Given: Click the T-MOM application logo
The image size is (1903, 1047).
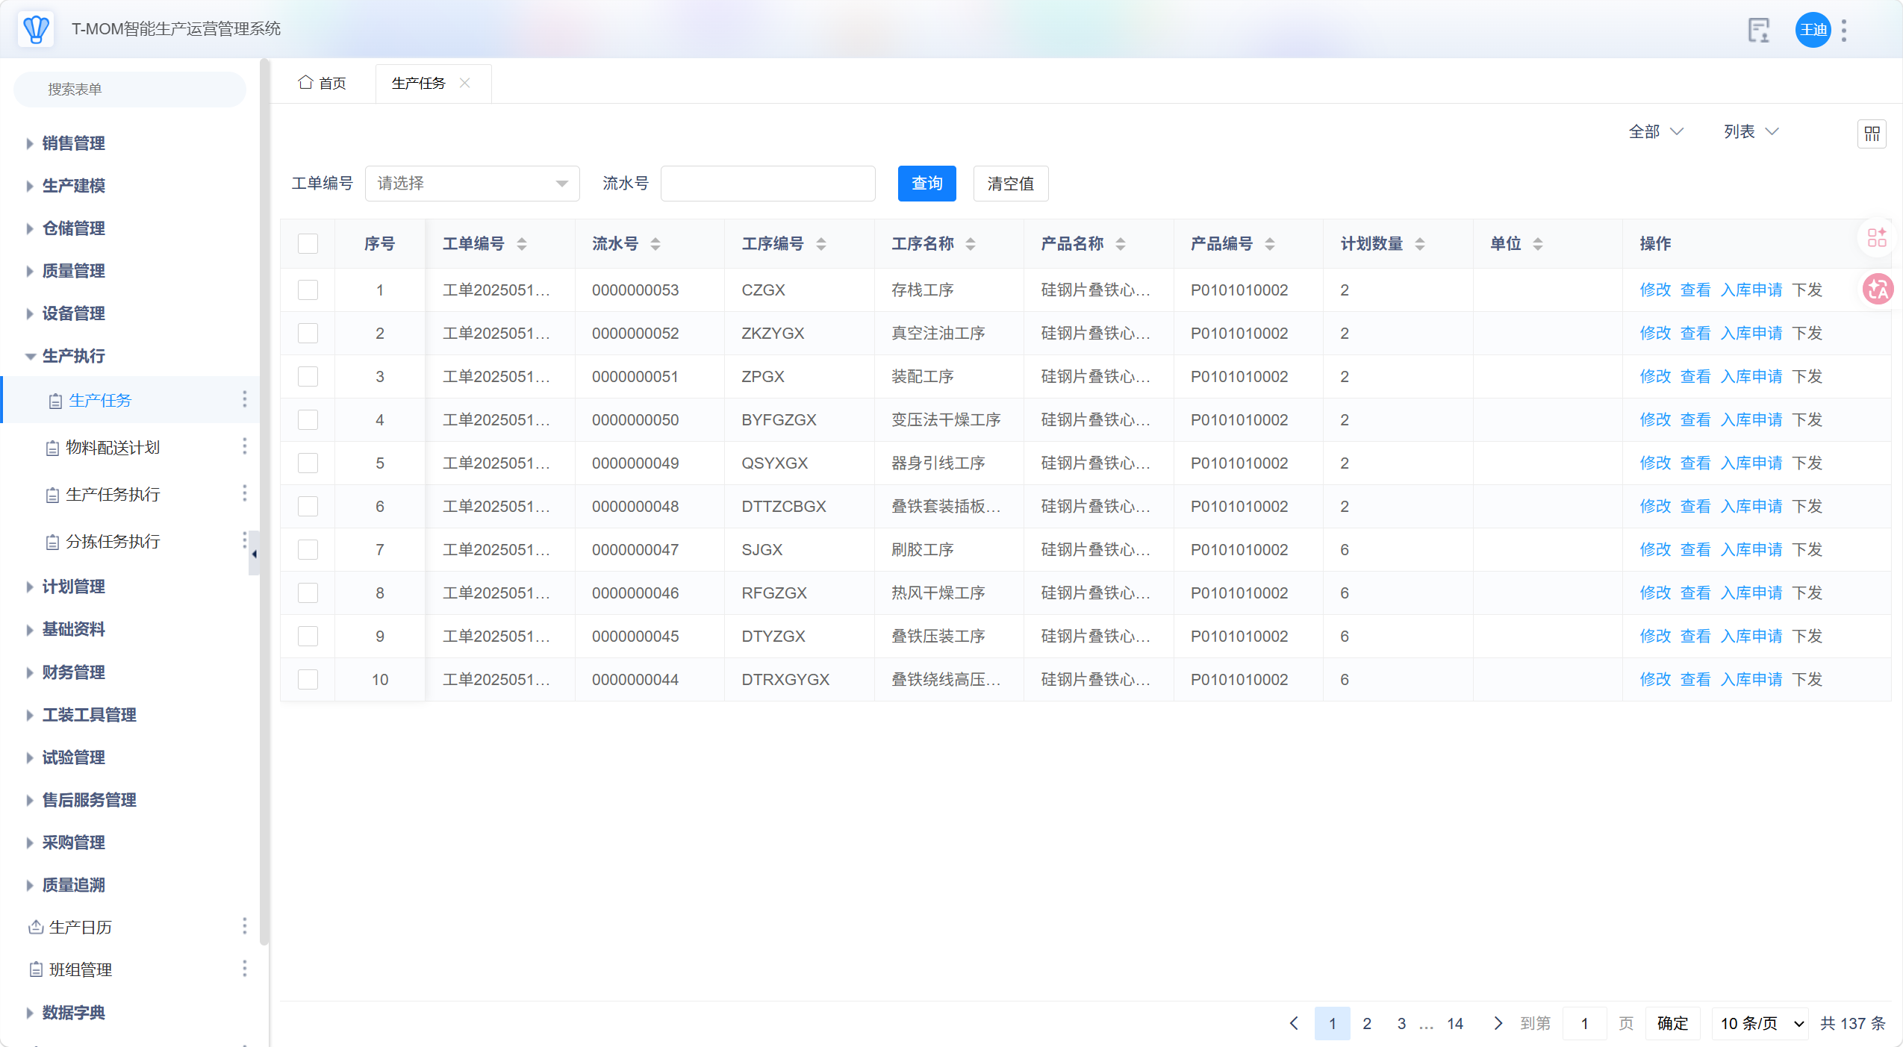Looking at the screenshot, I should point(36,29).
